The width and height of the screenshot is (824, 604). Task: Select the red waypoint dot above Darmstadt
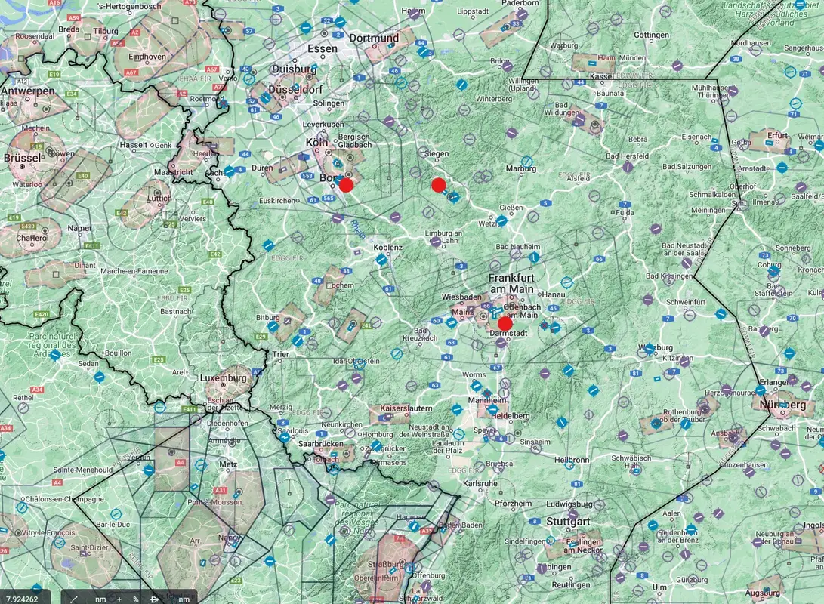click(x=505, y=324)
